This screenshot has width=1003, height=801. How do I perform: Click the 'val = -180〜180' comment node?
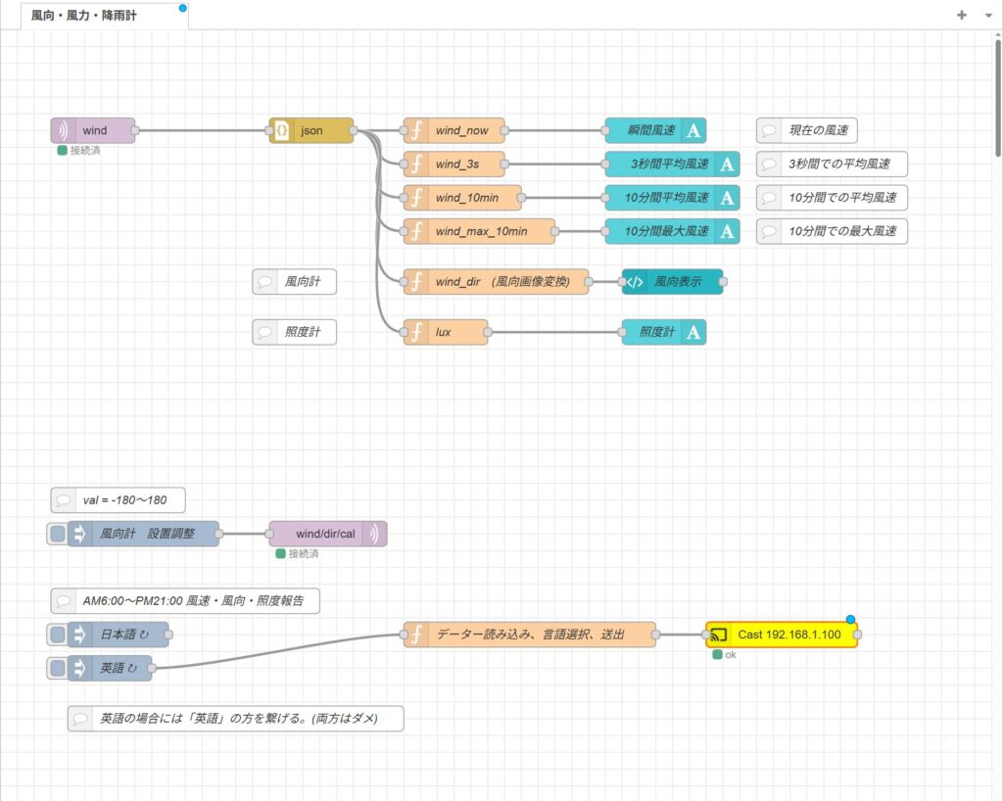click(x=119, y=500)
